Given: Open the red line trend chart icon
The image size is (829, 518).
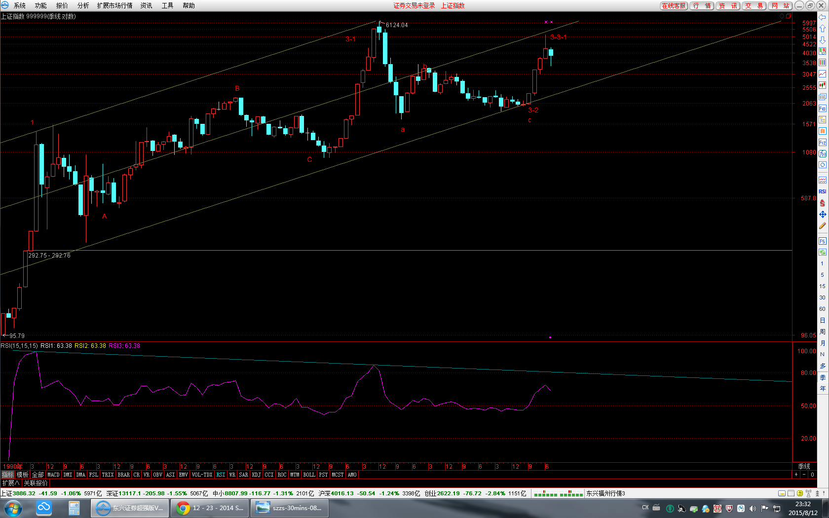Looking at the screenshot, I should (823, 74).
